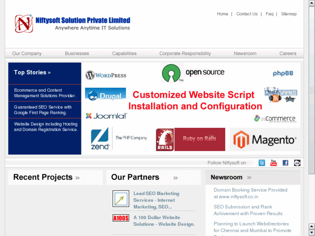Expand Recent Projects double-chevron
This screenshot has height=236, width=315.
click(x=78, y=178)
